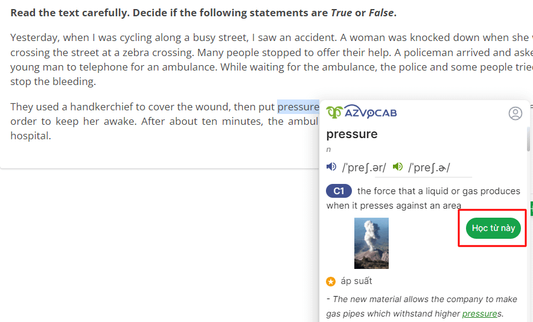
Task: Click the headword "pressure" in popup
Action: pos(352,134)
